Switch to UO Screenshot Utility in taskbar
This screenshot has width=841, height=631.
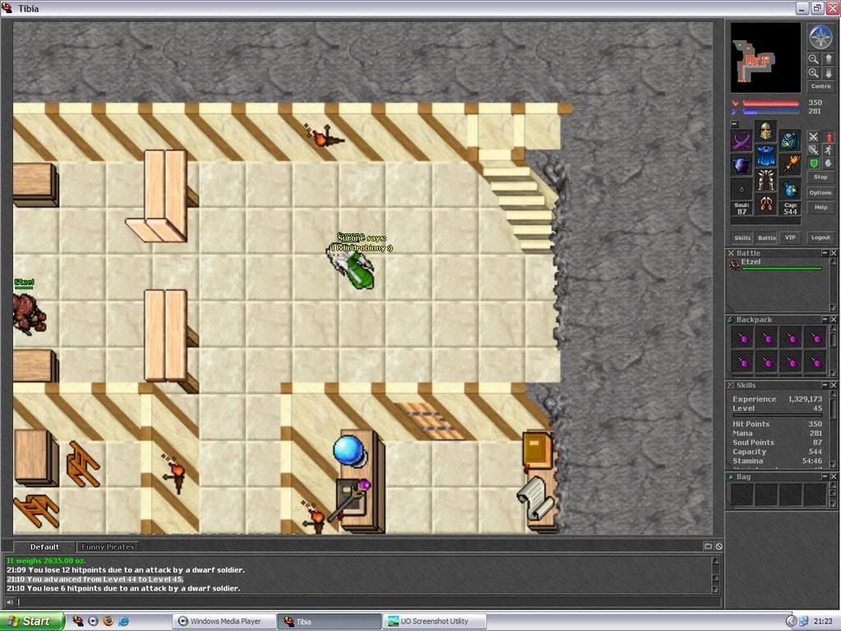(x=435, y=621)
